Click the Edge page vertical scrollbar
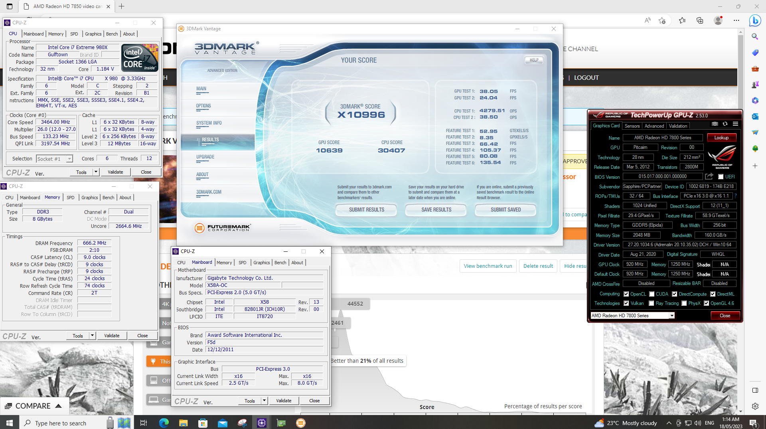766x429 pixels. [740, 221]
